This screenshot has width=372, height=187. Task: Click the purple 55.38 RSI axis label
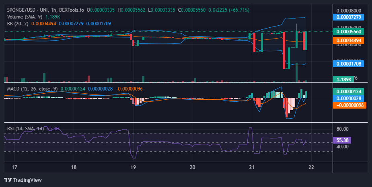tap(342, 140)
